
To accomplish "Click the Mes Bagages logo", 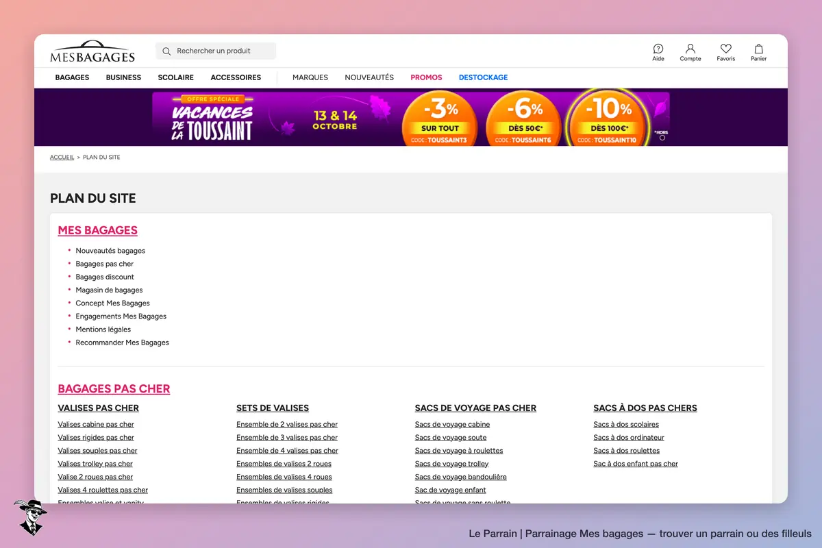I will pyautogui.click(x=92, y=51).
